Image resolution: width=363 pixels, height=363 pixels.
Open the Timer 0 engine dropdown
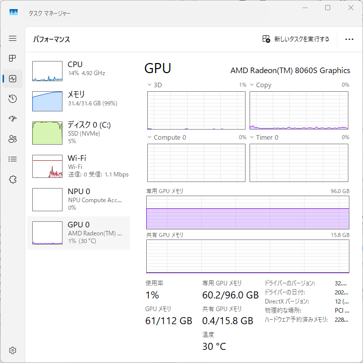pos(252,138)
